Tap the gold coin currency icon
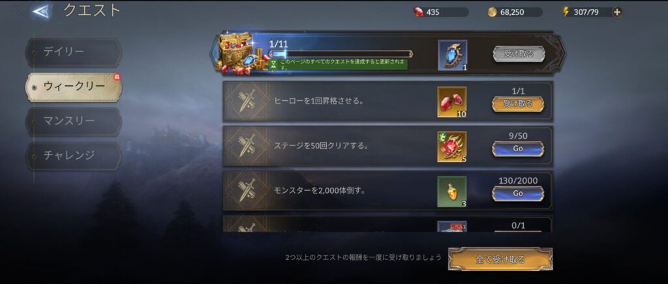The image size is (668, 284). pyautogui.click(x=493, y=12)
